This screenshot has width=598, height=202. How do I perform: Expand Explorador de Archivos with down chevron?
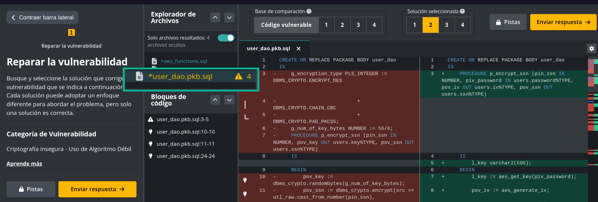229,17
